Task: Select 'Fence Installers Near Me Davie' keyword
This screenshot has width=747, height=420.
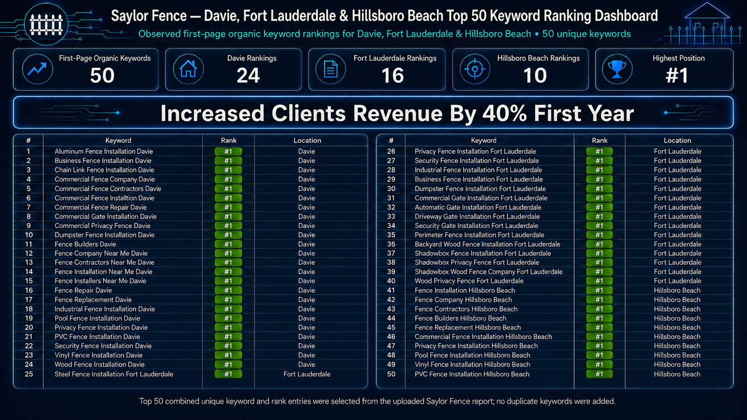Action: pos(100,281)
